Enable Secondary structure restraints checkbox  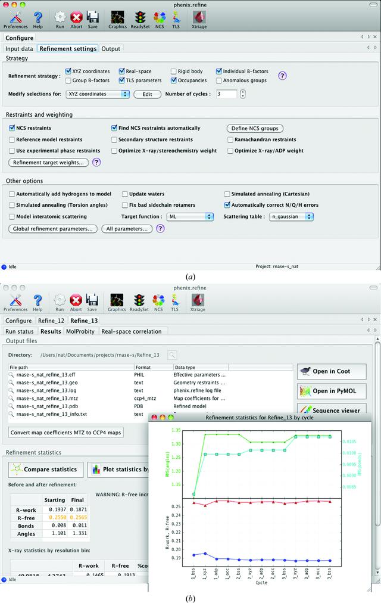coord(114,139)
